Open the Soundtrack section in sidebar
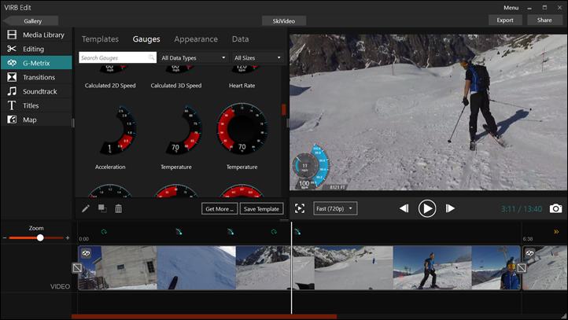The width and height of the screenshot is (568, 320). (39, 91)
